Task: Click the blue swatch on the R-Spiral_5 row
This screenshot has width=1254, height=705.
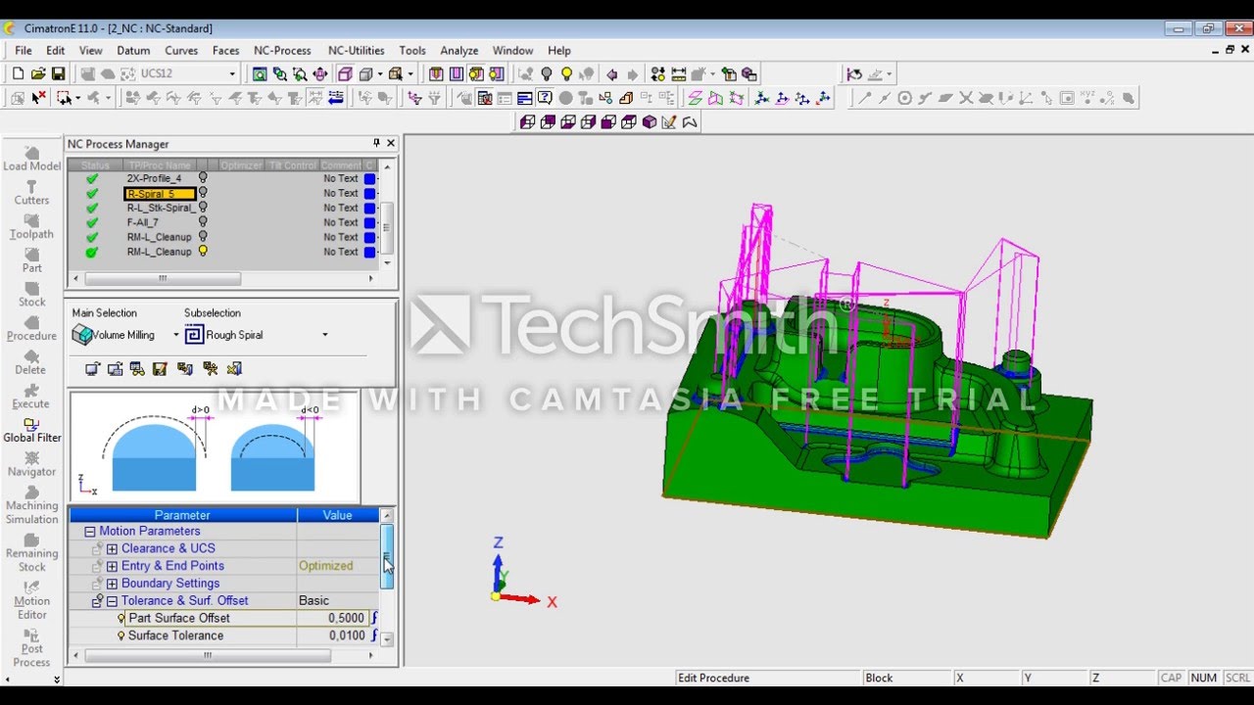Action: point(369,193)
